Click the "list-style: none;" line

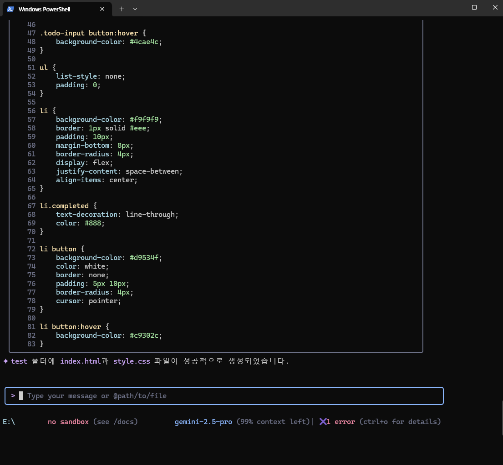(x=91, y=76)
